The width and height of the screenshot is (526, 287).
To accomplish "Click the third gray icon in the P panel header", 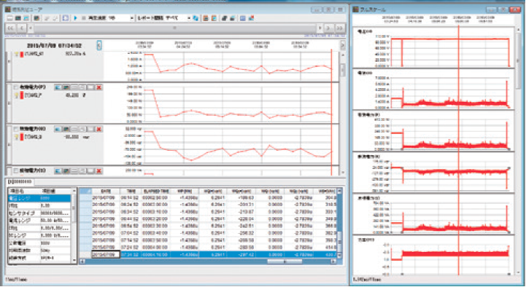I will [x=74, y=87].
